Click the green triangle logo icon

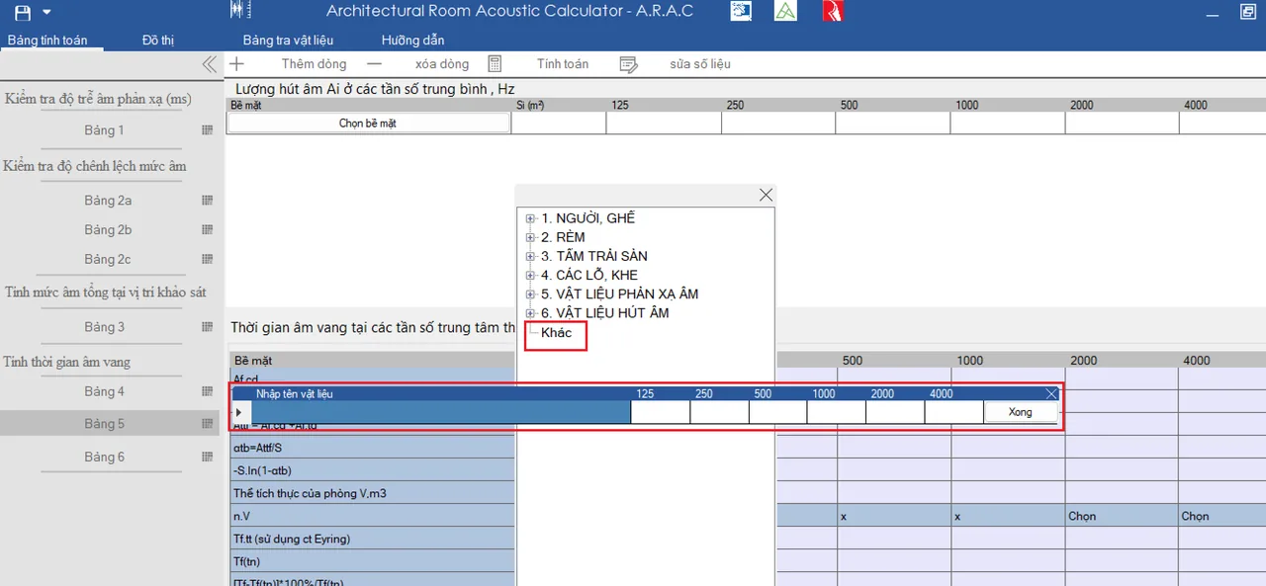pyautogui.click(x=785, y=11)
